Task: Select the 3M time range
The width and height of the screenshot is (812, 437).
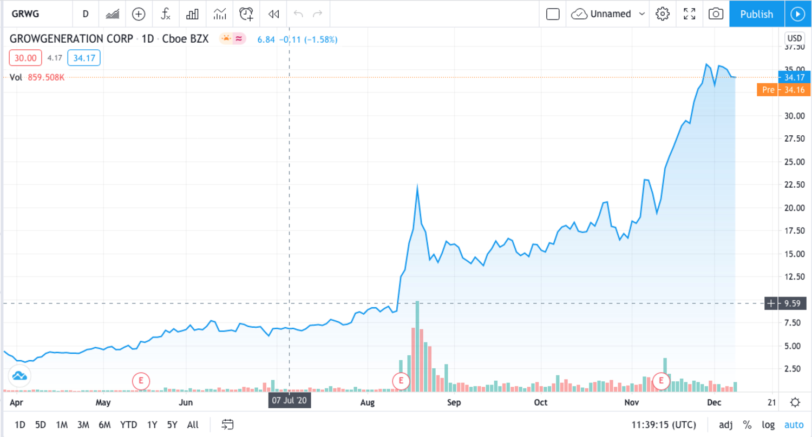Action: (x=83, y=425)
